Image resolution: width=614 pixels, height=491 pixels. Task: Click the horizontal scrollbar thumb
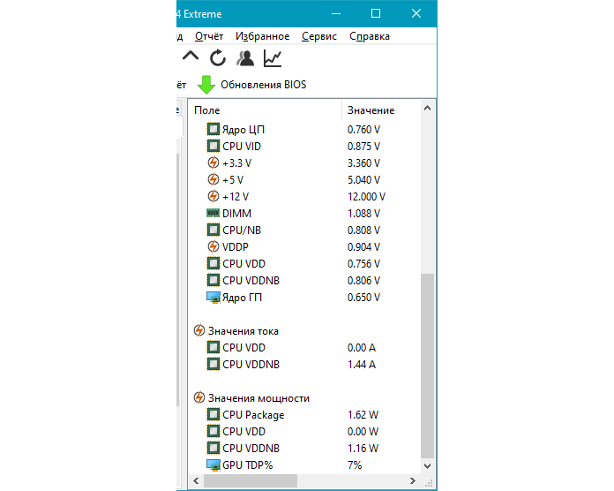(x=251, y=480)
